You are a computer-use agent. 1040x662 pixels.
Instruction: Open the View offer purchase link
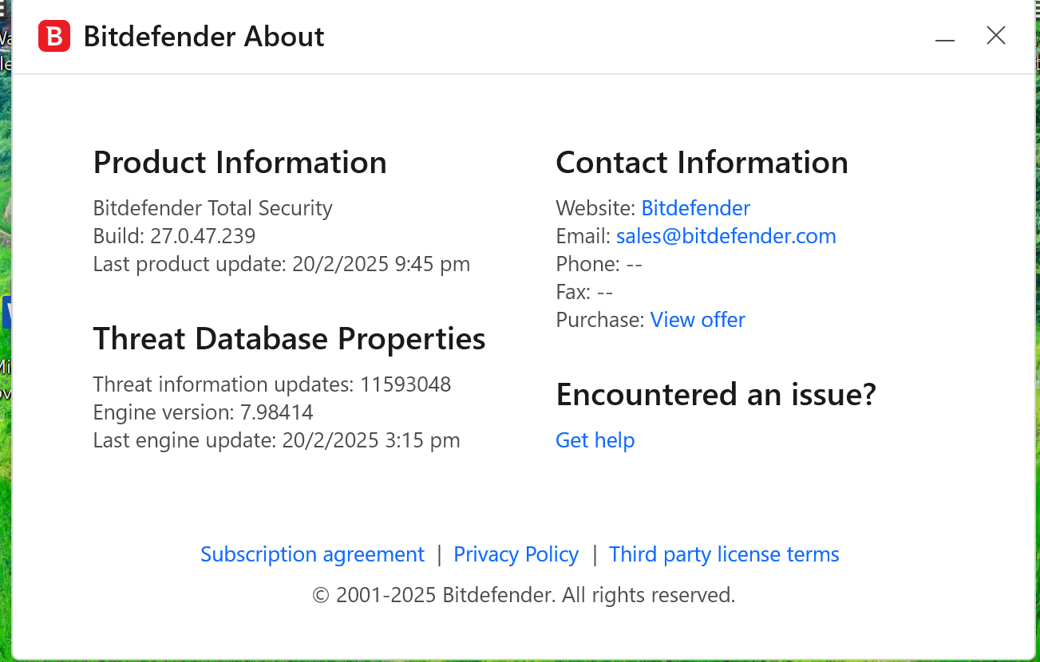[698, 320]
